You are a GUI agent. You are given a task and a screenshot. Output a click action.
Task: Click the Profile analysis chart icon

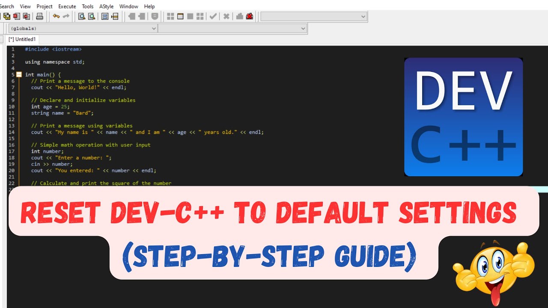240,16
